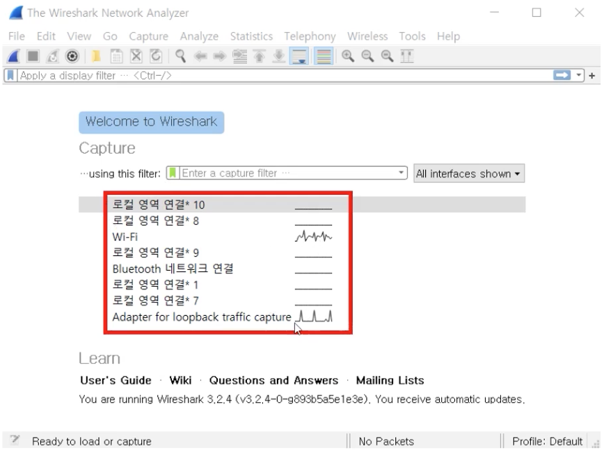Click Profile: Default in status bar
This screenshot has width=604, height=455.
pos(547,441)
